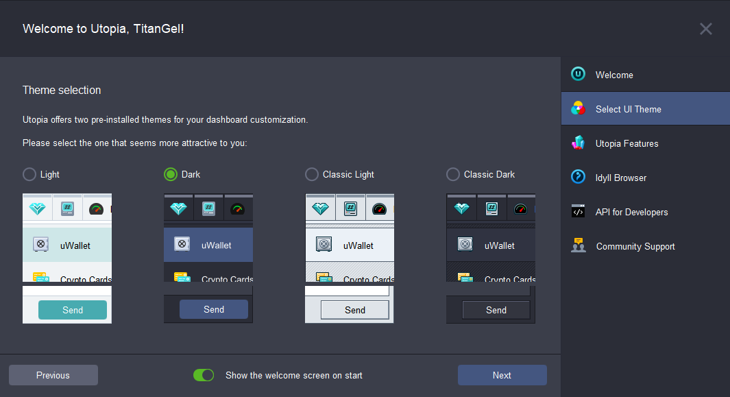Click the hash monitor icon in the Classic Dark preview
This screenshot has width=730, height=397.
click(491, 208)
